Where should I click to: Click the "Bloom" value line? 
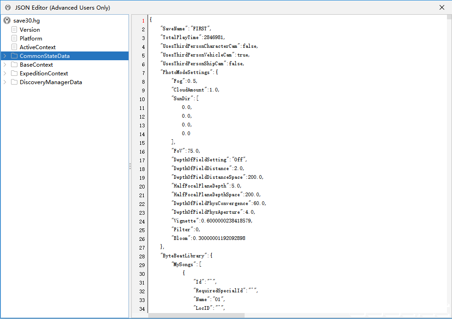click(208, 238)
